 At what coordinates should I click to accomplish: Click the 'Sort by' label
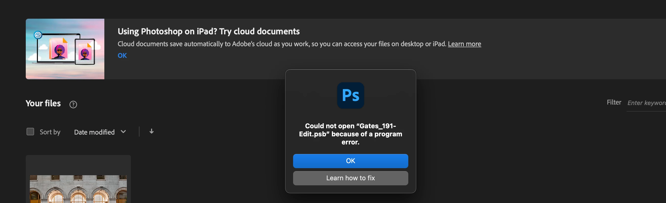(50, 132)
